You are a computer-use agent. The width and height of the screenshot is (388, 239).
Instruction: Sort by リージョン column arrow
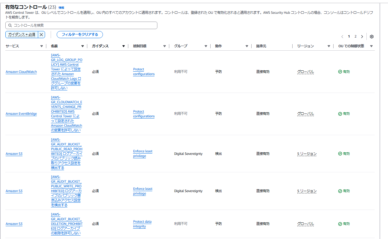click(329, 46)
